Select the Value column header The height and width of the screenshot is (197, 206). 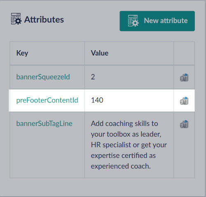point(100,53)
